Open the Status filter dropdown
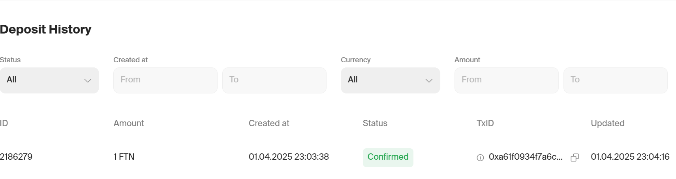The height and width of the screenshot is (179, 676). click(x=49, y=80)
